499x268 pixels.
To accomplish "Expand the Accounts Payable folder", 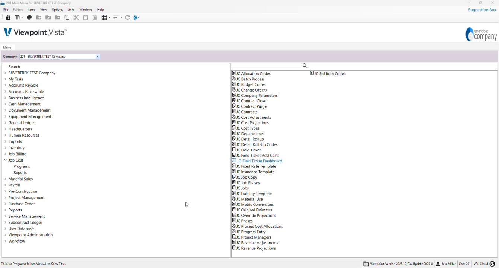I will [x=5, y=85].
